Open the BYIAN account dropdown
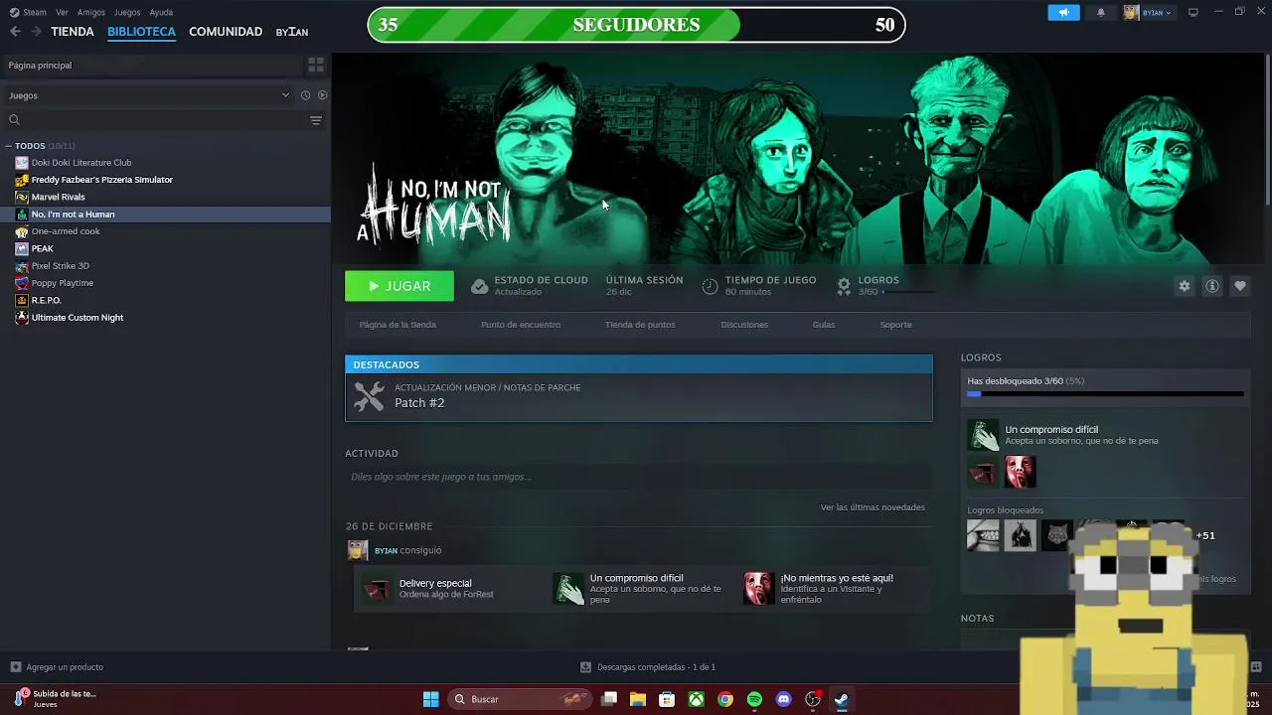Screen dimensions: 1272x715 click(x=1149, y=12)
